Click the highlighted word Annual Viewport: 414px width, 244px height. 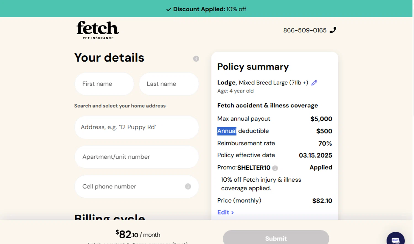227,131
